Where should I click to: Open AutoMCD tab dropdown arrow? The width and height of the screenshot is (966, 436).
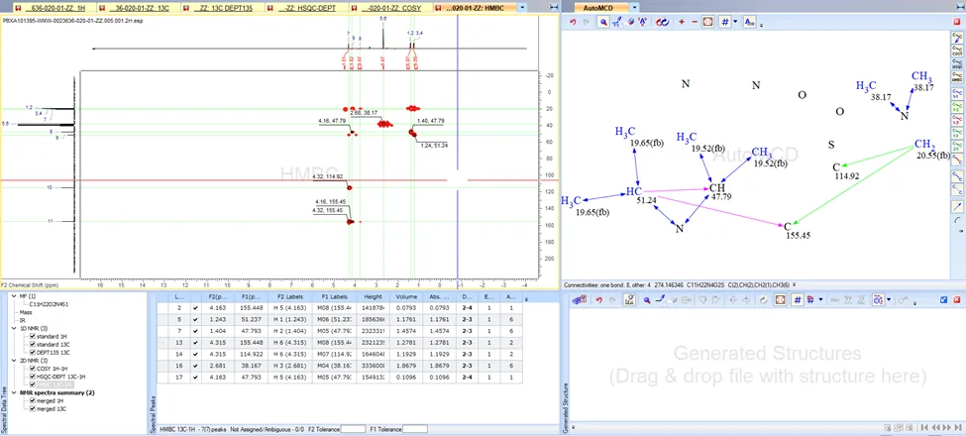coord(635,8)
